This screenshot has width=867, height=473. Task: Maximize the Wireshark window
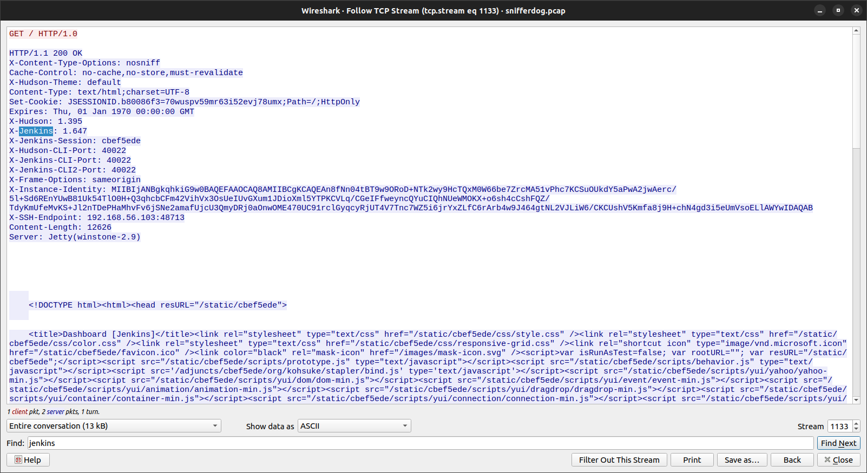838,10
